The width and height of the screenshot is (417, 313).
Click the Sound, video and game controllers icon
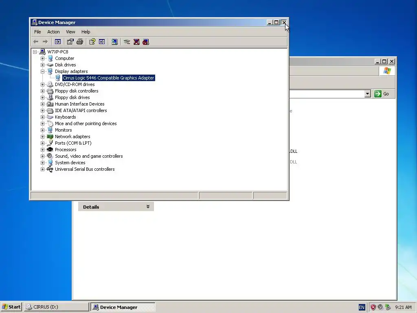point(50,156)
